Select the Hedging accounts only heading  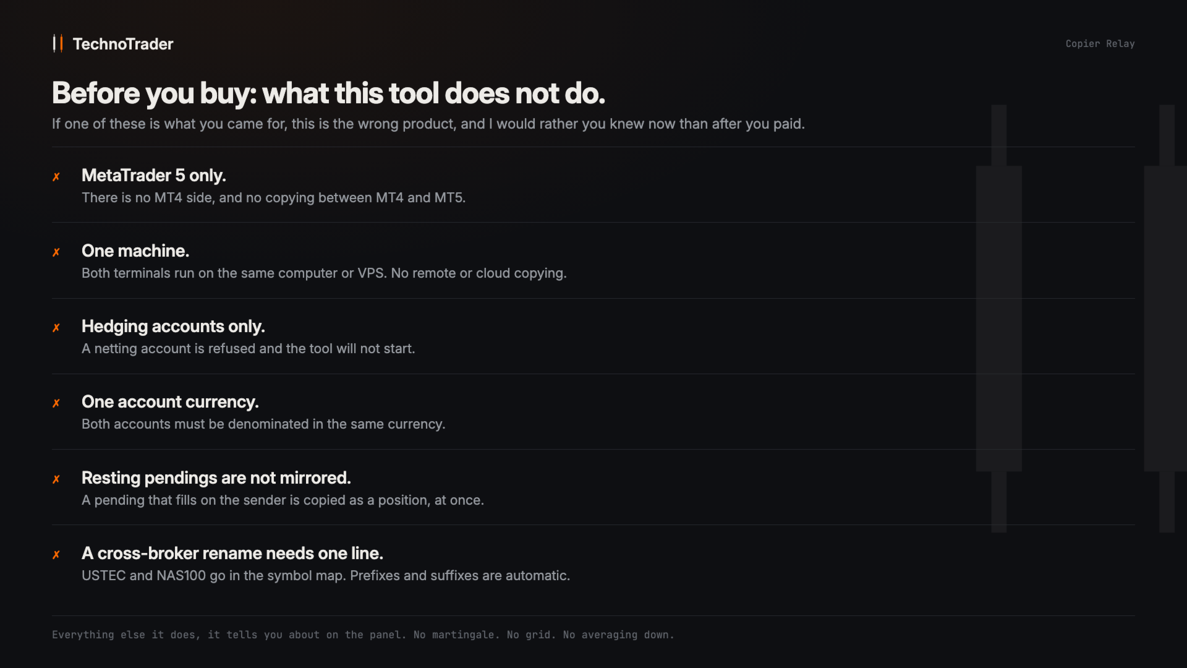pos(173,327)
